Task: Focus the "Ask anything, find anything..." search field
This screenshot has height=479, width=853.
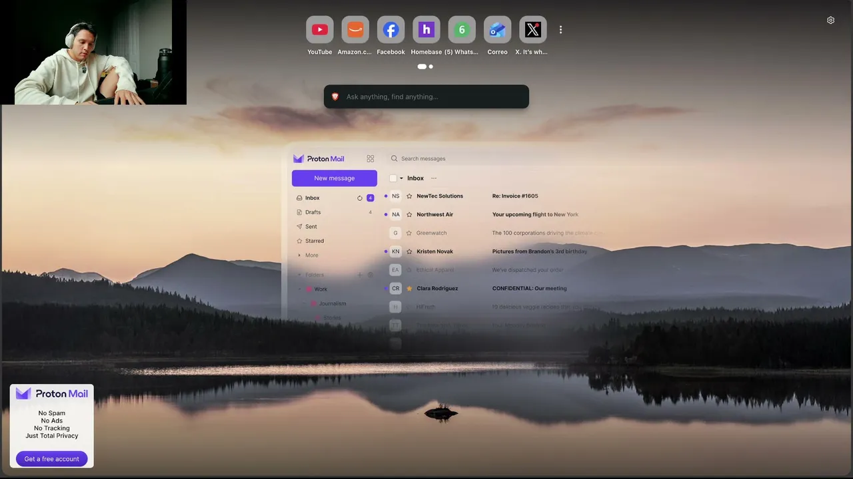Action: click(426, 96)
